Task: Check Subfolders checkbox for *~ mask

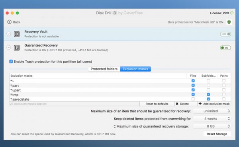Action: (208, 81)
